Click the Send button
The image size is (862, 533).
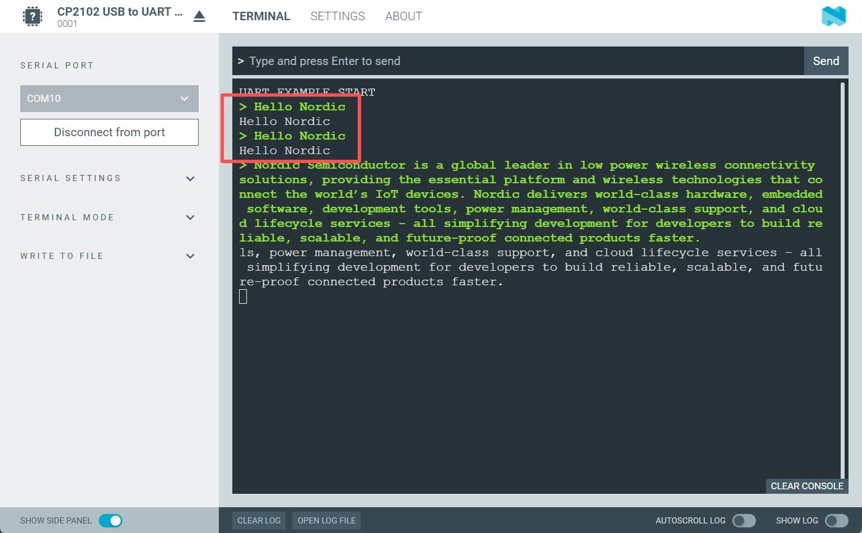pyautogui.click(x=826, y=61)
